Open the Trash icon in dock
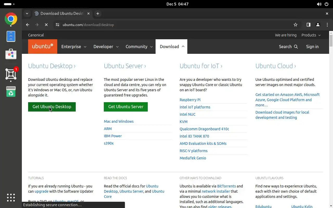This screenshot has width=333, height=208. tap(11, 92)
